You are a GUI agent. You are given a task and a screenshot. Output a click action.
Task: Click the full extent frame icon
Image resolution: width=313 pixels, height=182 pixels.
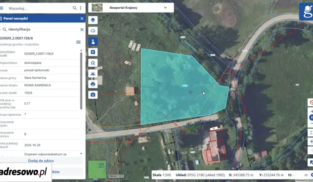pyautogui.click(x=310, y=133)
